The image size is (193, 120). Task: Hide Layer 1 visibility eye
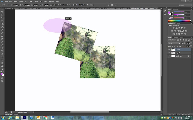coord(169,53)
